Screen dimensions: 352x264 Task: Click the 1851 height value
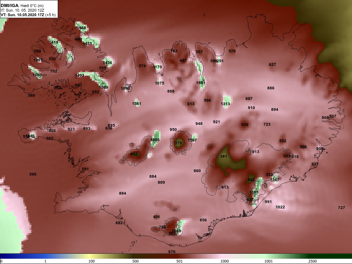coord(201,82)
